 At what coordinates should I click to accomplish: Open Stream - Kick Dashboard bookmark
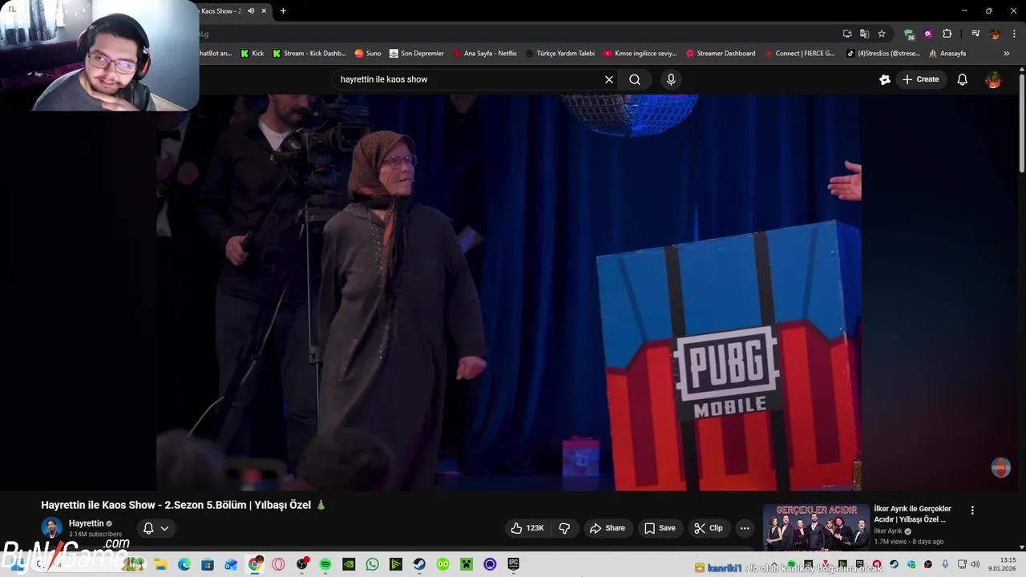309,54
